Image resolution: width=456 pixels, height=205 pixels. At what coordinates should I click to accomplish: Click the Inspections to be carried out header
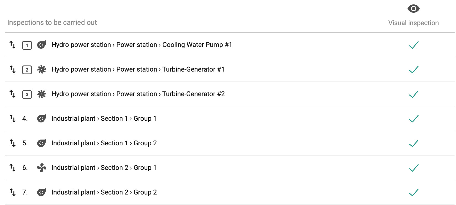pos(52,23)
